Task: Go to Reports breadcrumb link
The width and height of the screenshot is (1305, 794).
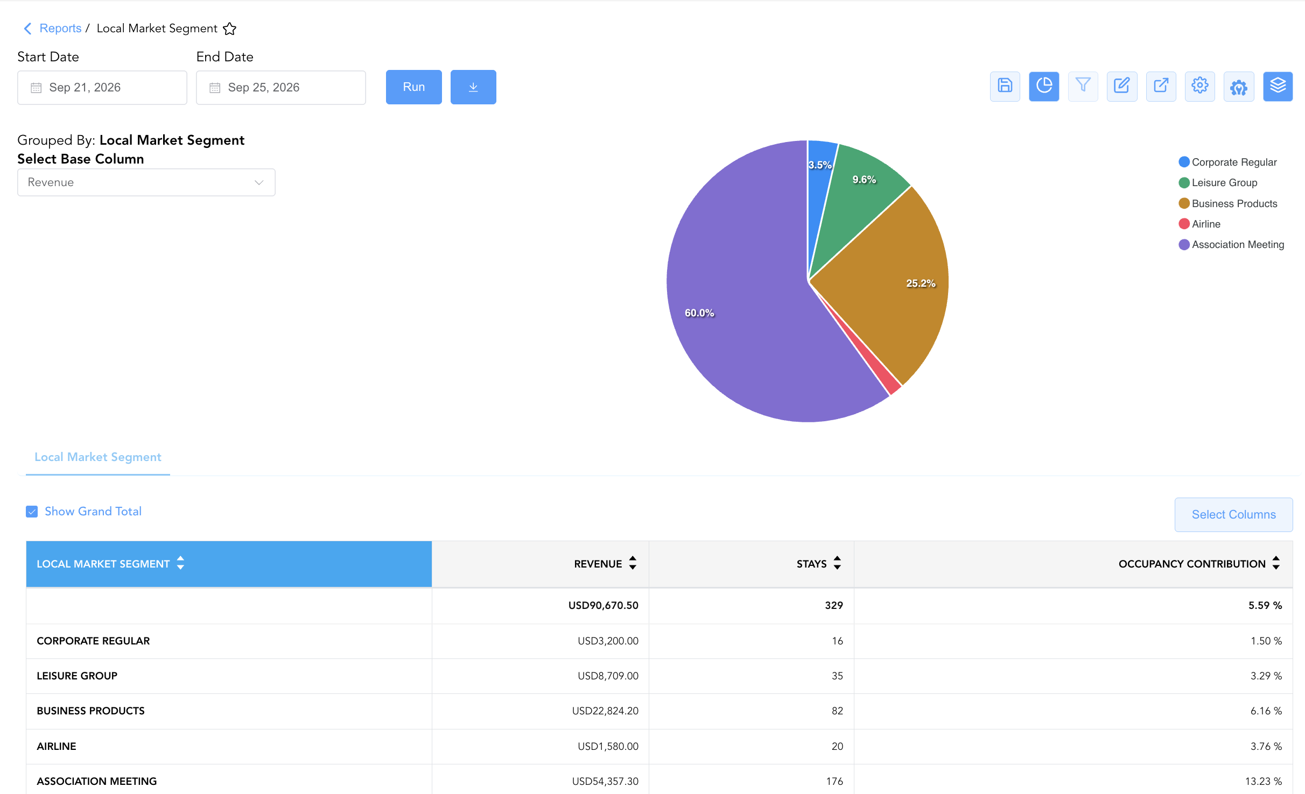Action: click(60, 29)
